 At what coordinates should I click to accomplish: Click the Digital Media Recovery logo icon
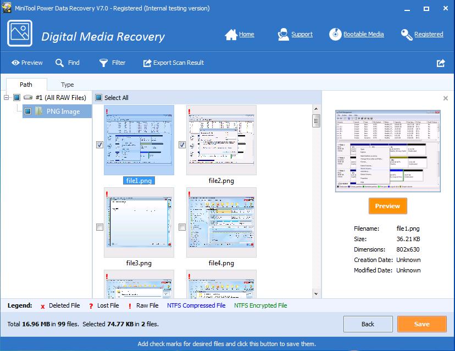click(20, 33)
